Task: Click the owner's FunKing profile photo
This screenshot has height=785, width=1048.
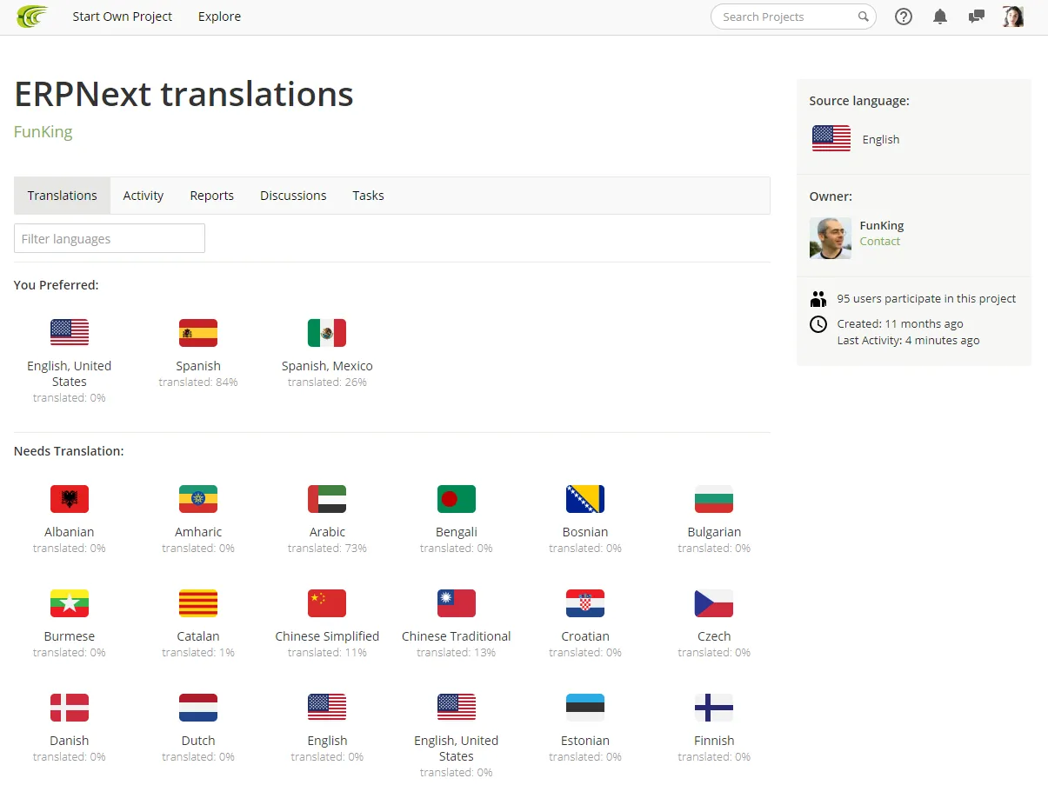Action: (x=831, y=238)
